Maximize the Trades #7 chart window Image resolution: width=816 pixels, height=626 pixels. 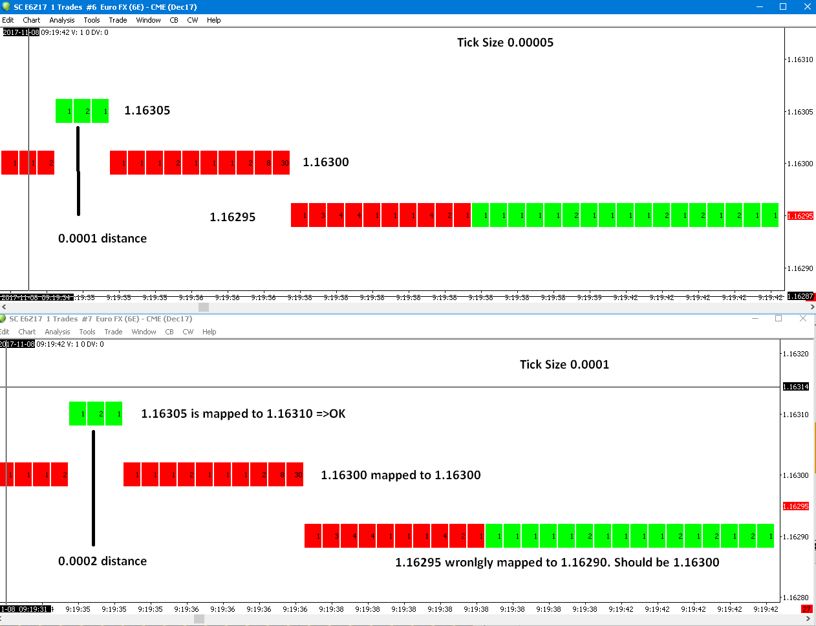click(x=778, y=319)
